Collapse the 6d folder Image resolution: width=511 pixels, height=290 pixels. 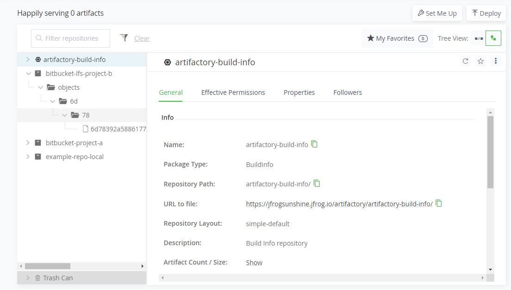point(53,101)
